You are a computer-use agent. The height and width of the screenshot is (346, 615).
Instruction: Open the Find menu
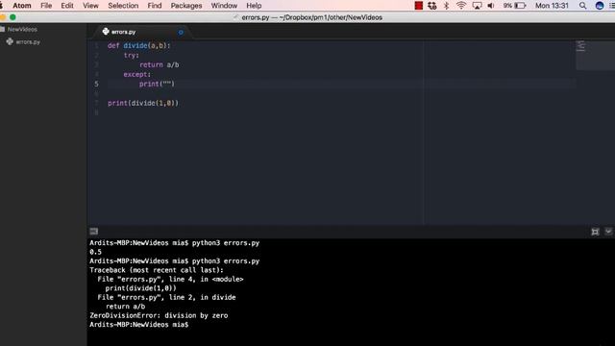155,6
